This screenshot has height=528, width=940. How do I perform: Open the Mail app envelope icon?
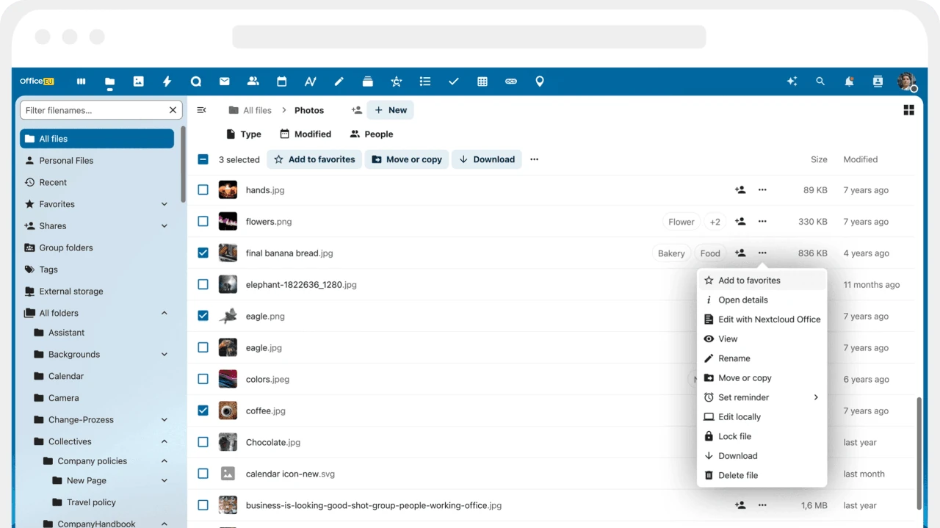pos(225,82)
